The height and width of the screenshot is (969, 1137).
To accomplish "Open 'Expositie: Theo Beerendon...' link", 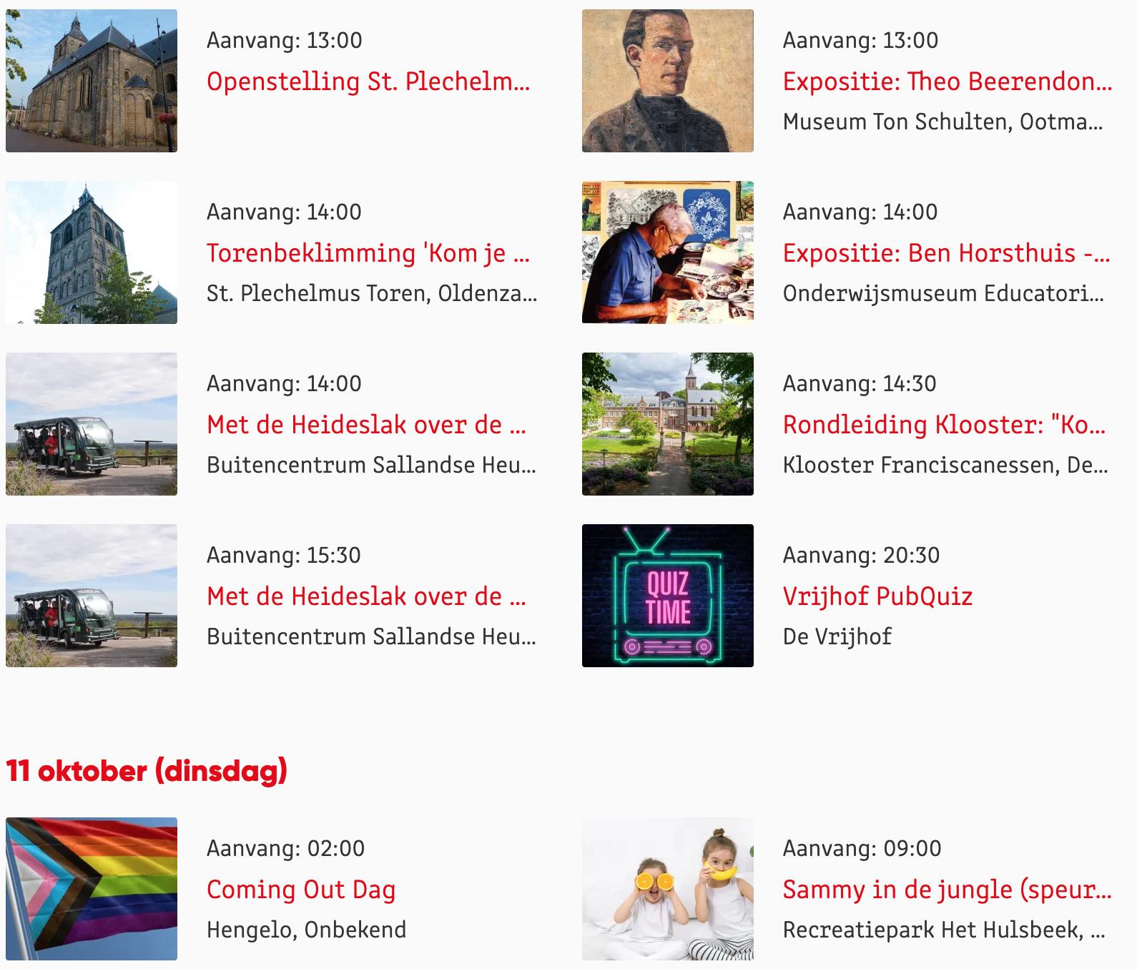I will click(x=947, y=82).
